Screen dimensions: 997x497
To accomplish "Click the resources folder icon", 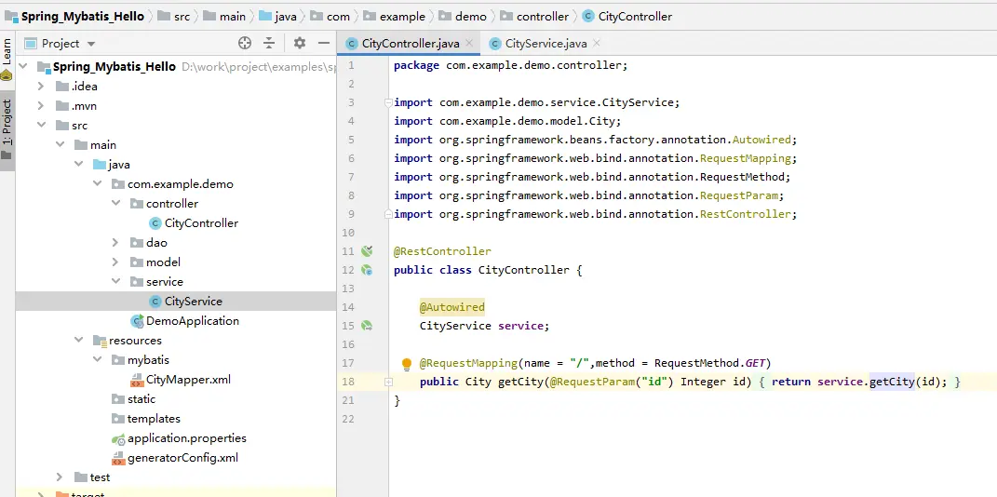I will [100, 341].
